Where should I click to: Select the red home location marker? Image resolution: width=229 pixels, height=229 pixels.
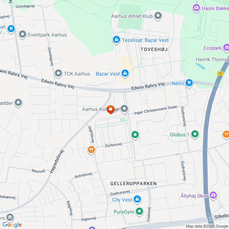(x=110, y=109)
